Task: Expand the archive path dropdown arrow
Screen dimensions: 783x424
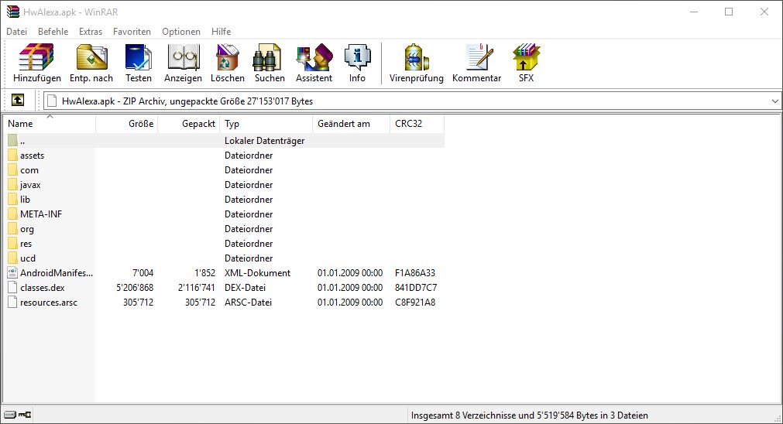Action: (x=774, y=101)
